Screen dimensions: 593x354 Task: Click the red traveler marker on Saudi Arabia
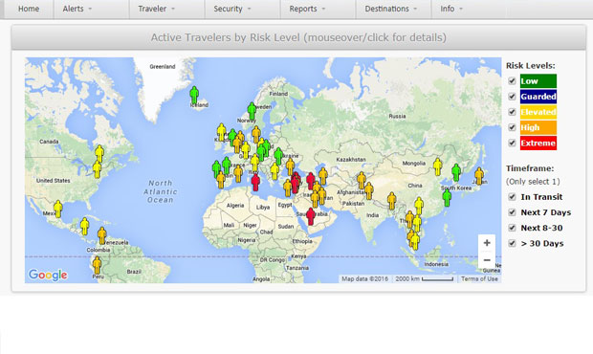tap(311, 216)
